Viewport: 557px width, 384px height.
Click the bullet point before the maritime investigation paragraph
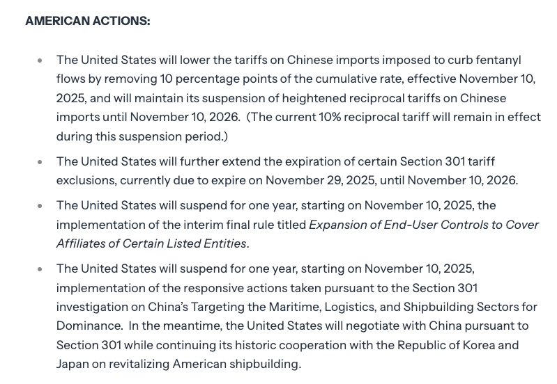coord(40,269)
